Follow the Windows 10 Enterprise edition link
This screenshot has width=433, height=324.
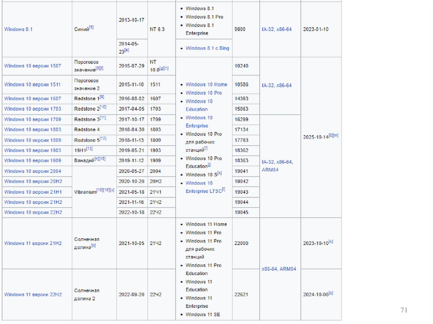(199, 121)
